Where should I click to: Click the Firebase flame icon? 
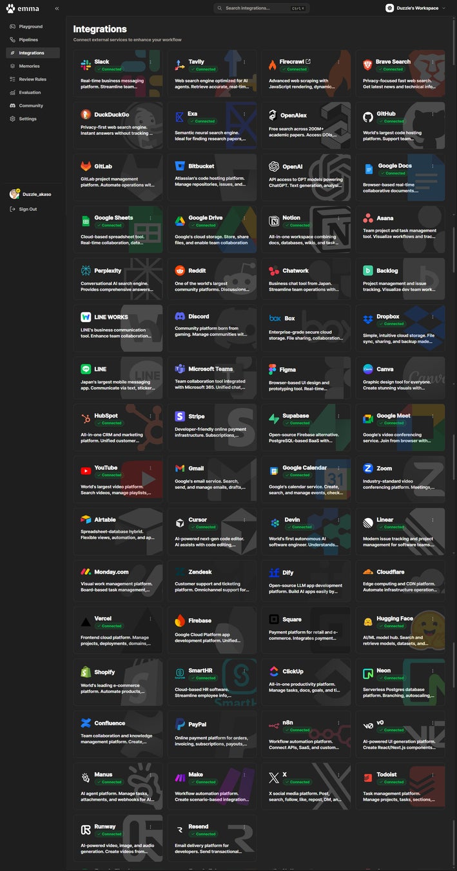click(180, 621)
